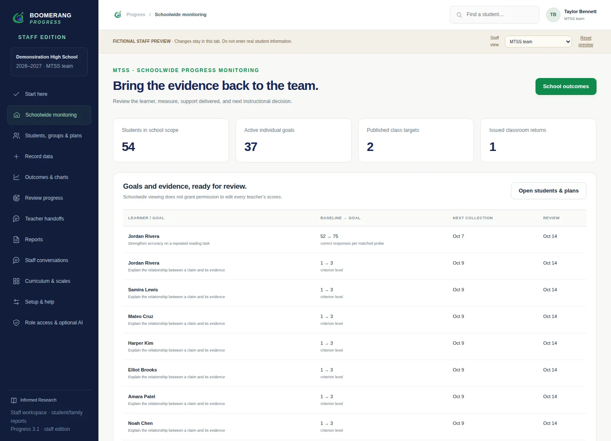This screenshot has width=611, height=441.
Task: Click the Baseline → Goal column header
Action: coord(340,218)
